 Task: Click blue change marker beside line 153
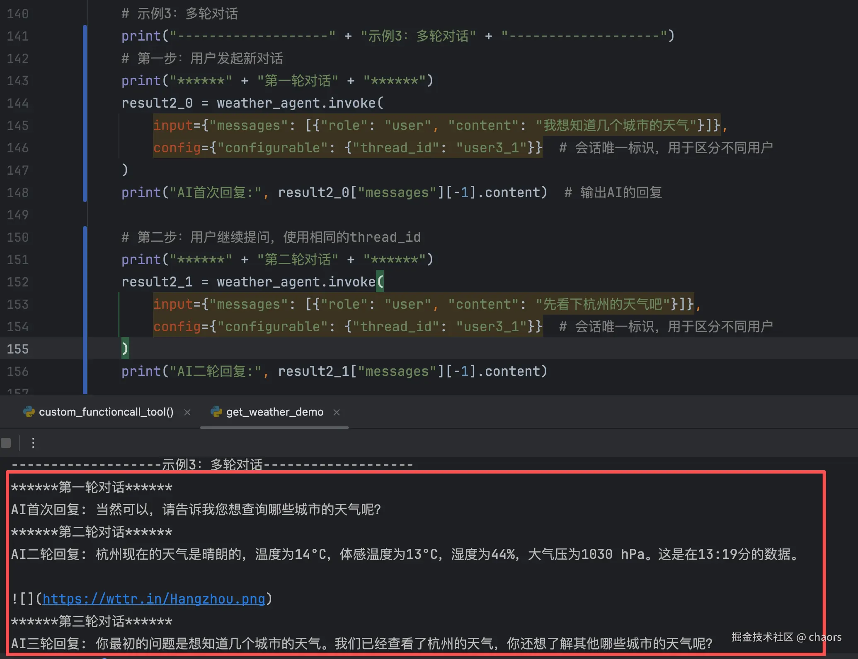coord(85,304)
